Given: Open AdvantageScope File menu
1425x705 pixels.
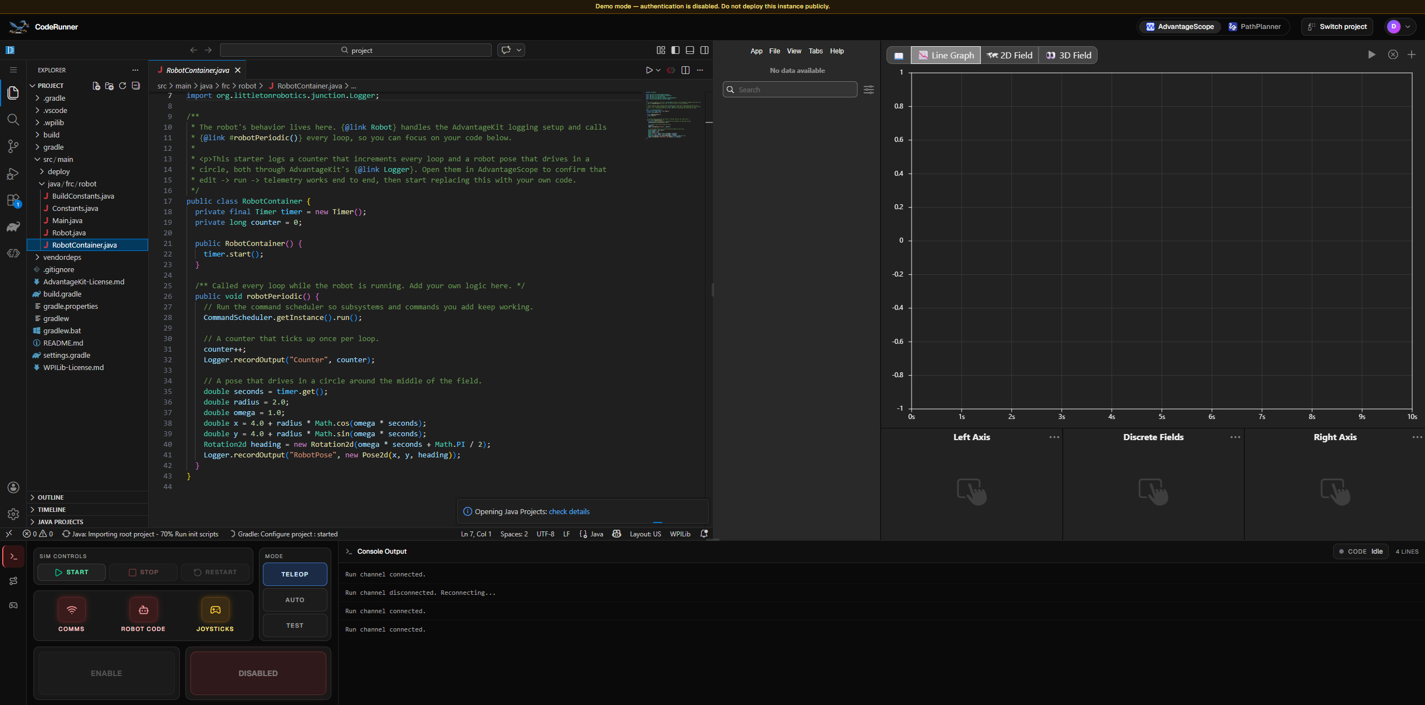Looking at the screenshot, I should (x=775, y=51).
